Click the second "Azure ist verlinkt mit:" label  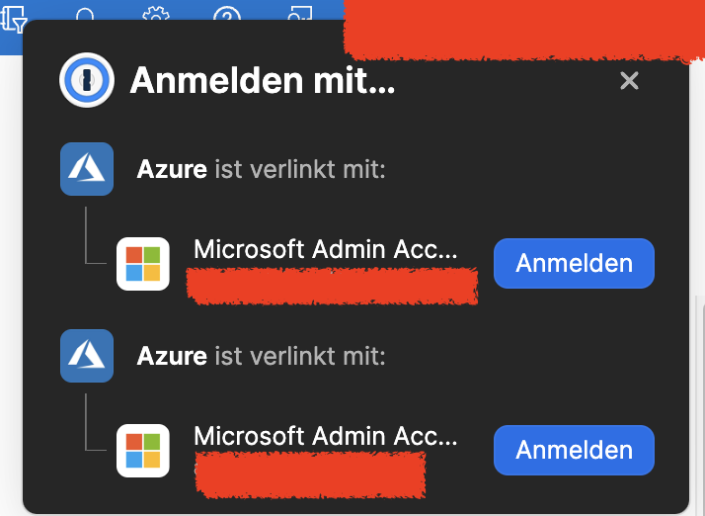[x=261, y=355]
